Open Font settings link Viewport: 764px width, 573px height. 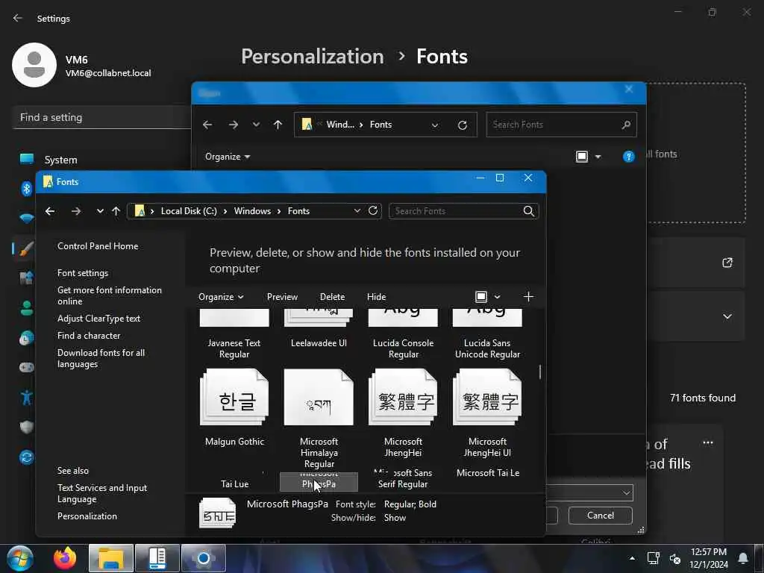click(x=83, y=273)
